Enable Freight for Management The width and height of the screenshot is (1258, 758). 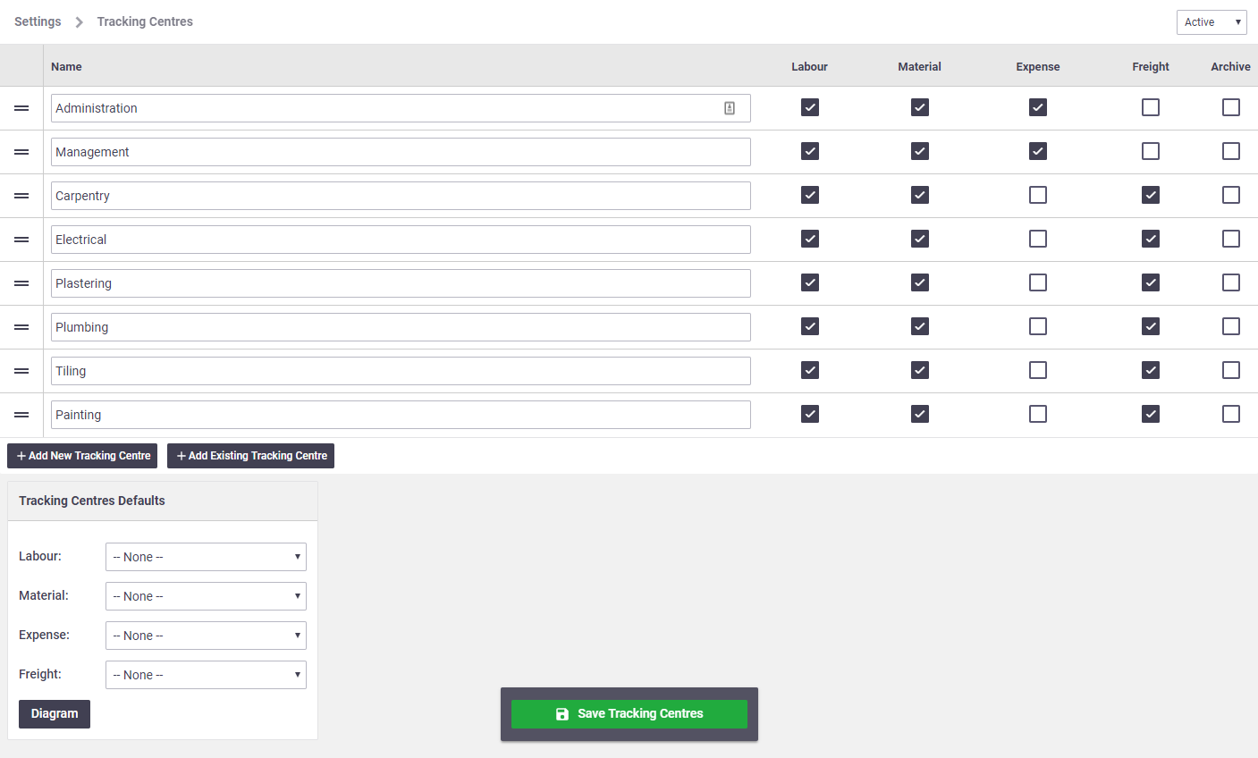click(1151, 151)
